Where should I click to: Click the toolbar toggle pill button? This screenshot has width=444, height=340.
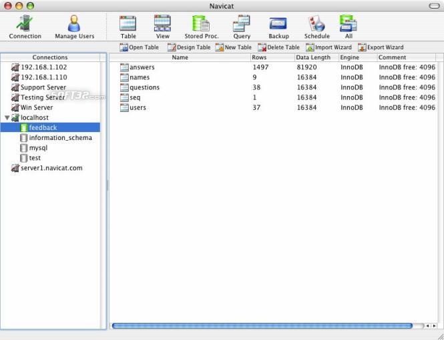434,6
